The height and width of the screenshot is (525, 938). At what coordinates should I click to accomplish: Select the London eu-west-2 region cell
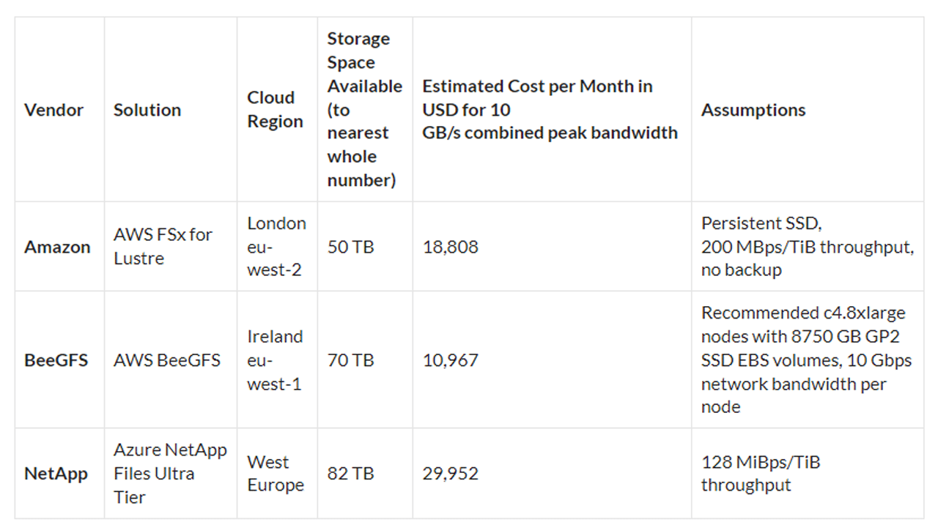pos(276,247)
